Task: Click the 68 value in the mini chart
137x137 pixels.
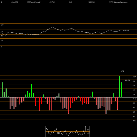Action: [88, 130]
